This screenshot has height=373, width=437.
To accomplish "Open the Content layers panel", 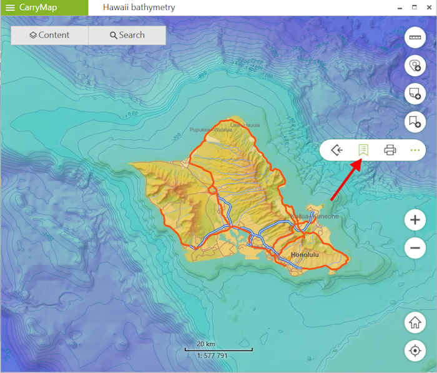I will click(x=50, y=35).
